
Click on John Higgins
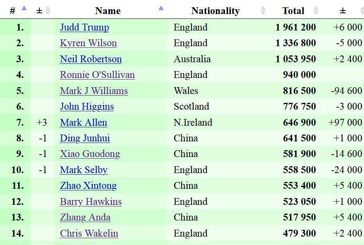(87, 106)
